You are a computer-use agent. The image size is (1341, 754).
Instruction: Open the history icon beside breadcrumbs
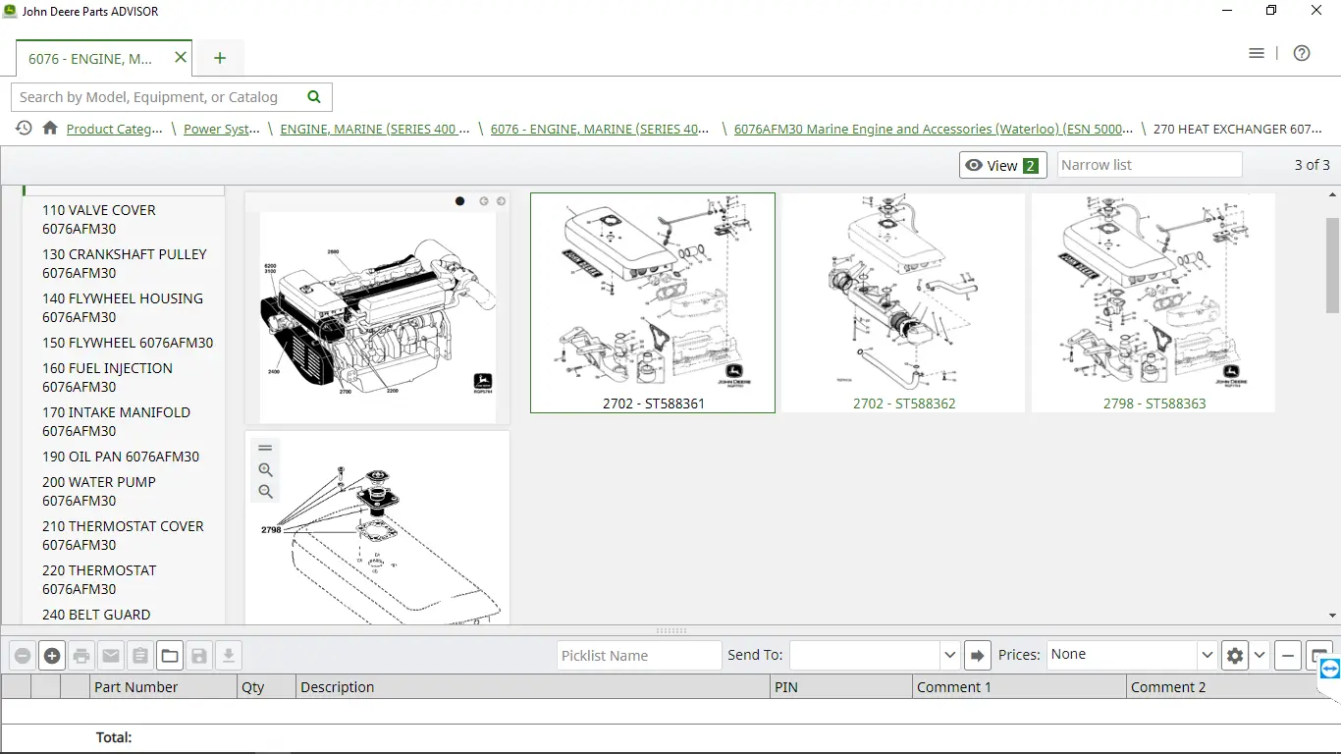pyautogui.click(x=22, y=129)
